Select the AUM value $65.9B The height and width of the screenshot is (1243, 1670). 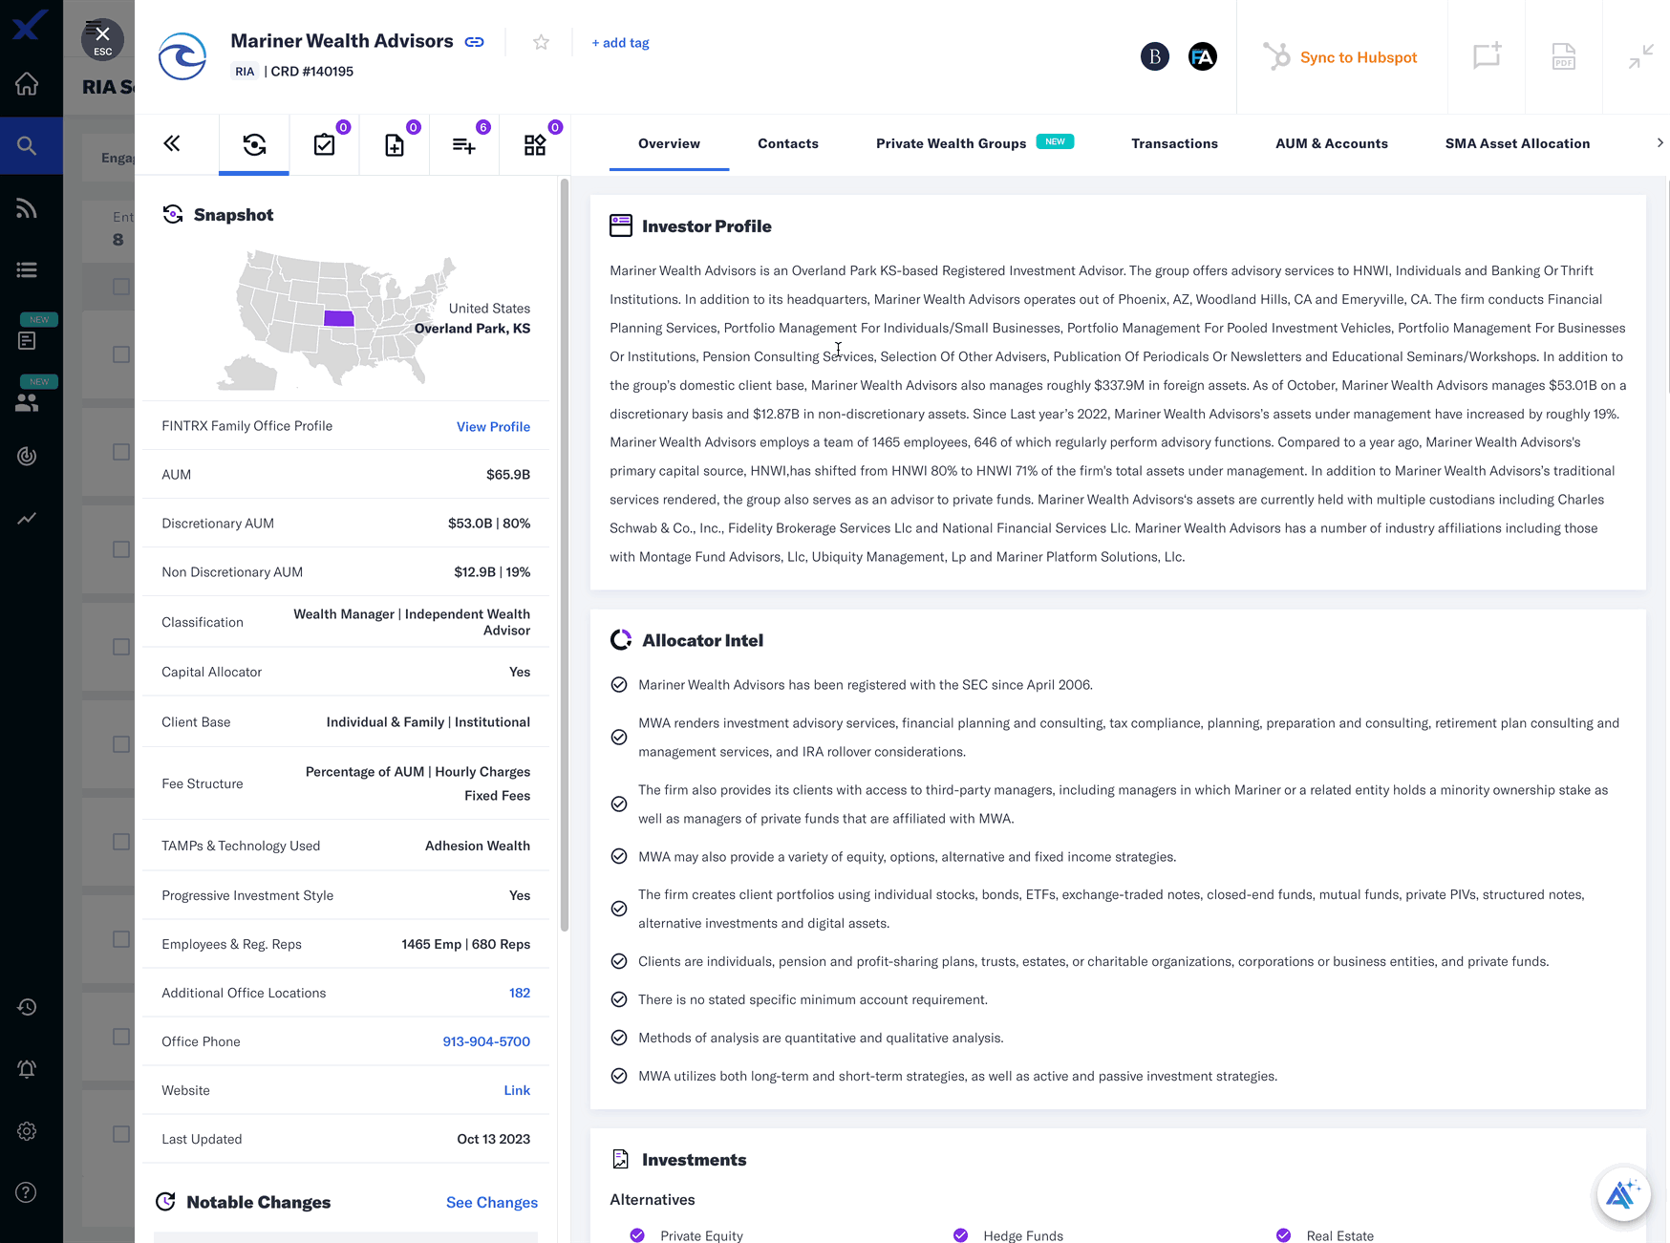[x=508, y=475]
